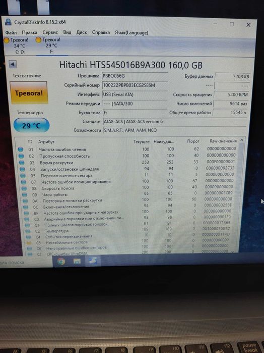Click the Возможности field S.M.A.R.T., APM, AAM, NCQ
This screenshot has width=264, height=353.
pos(175,130)
